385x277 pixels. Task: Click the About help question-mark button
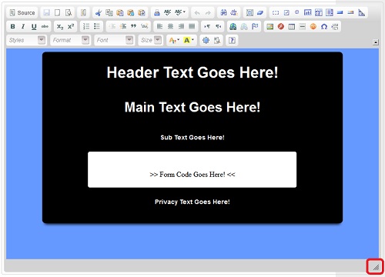pyautogui.click(x=232, y=40)
